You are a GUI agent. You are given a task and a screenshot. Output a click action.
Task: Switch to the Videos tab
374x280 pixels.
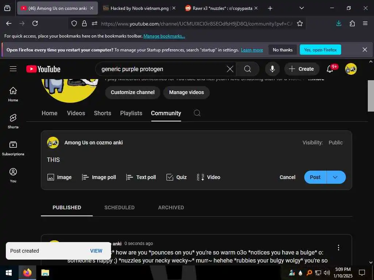pos(76,113)
